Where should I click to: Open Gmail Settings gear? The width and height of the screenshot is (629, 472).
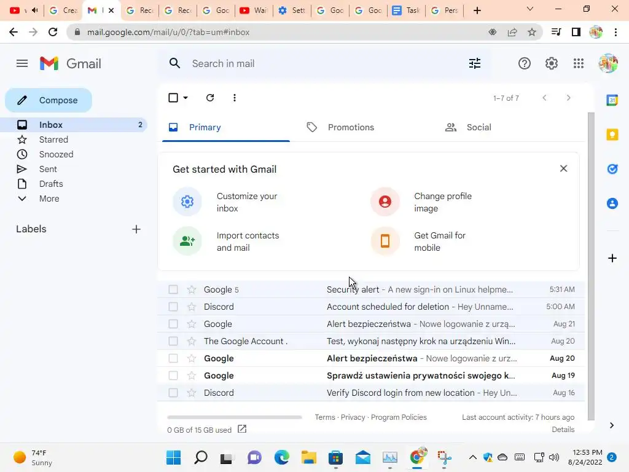(552, 63)
